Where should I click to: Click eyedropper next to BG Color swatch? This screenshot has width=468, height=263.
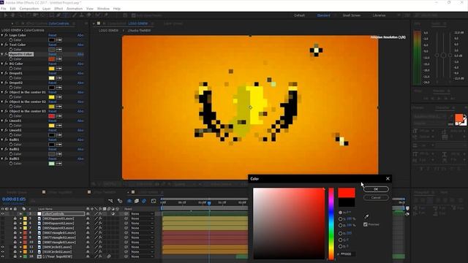pos(58,69)
